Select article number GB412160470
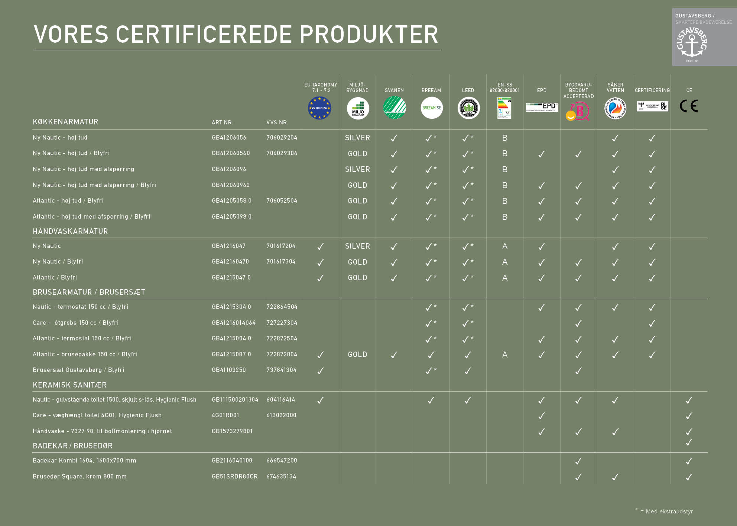Screen dimensions: 737x526 (230, 261)
